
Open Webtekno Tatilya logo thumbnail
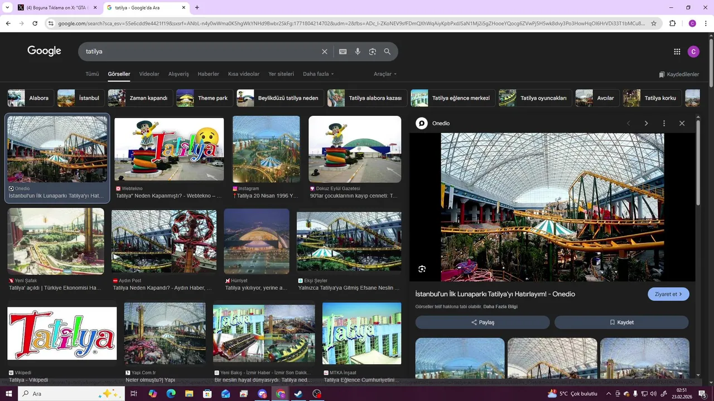[x=169, y=149]
